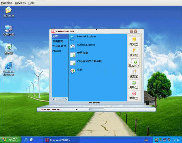Open the Help menu
Image resolution: width=182 pixels, height=143 pixels.
pyautogui.click(x=31, y=3)
